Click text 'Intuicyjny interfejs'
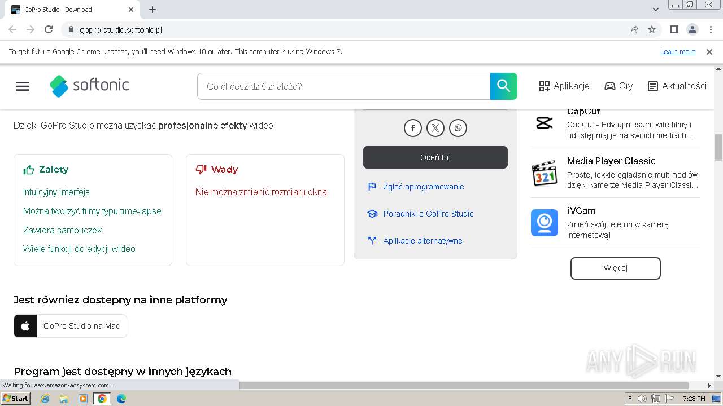723x406 pixels. coord(56,192)
